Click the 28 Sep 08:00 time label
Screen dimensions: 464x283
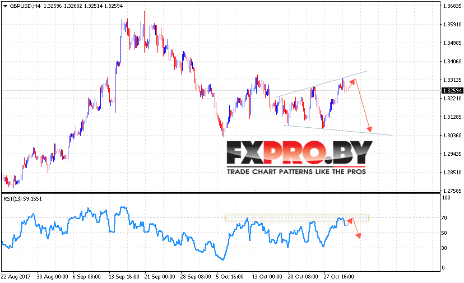[196, 277]
